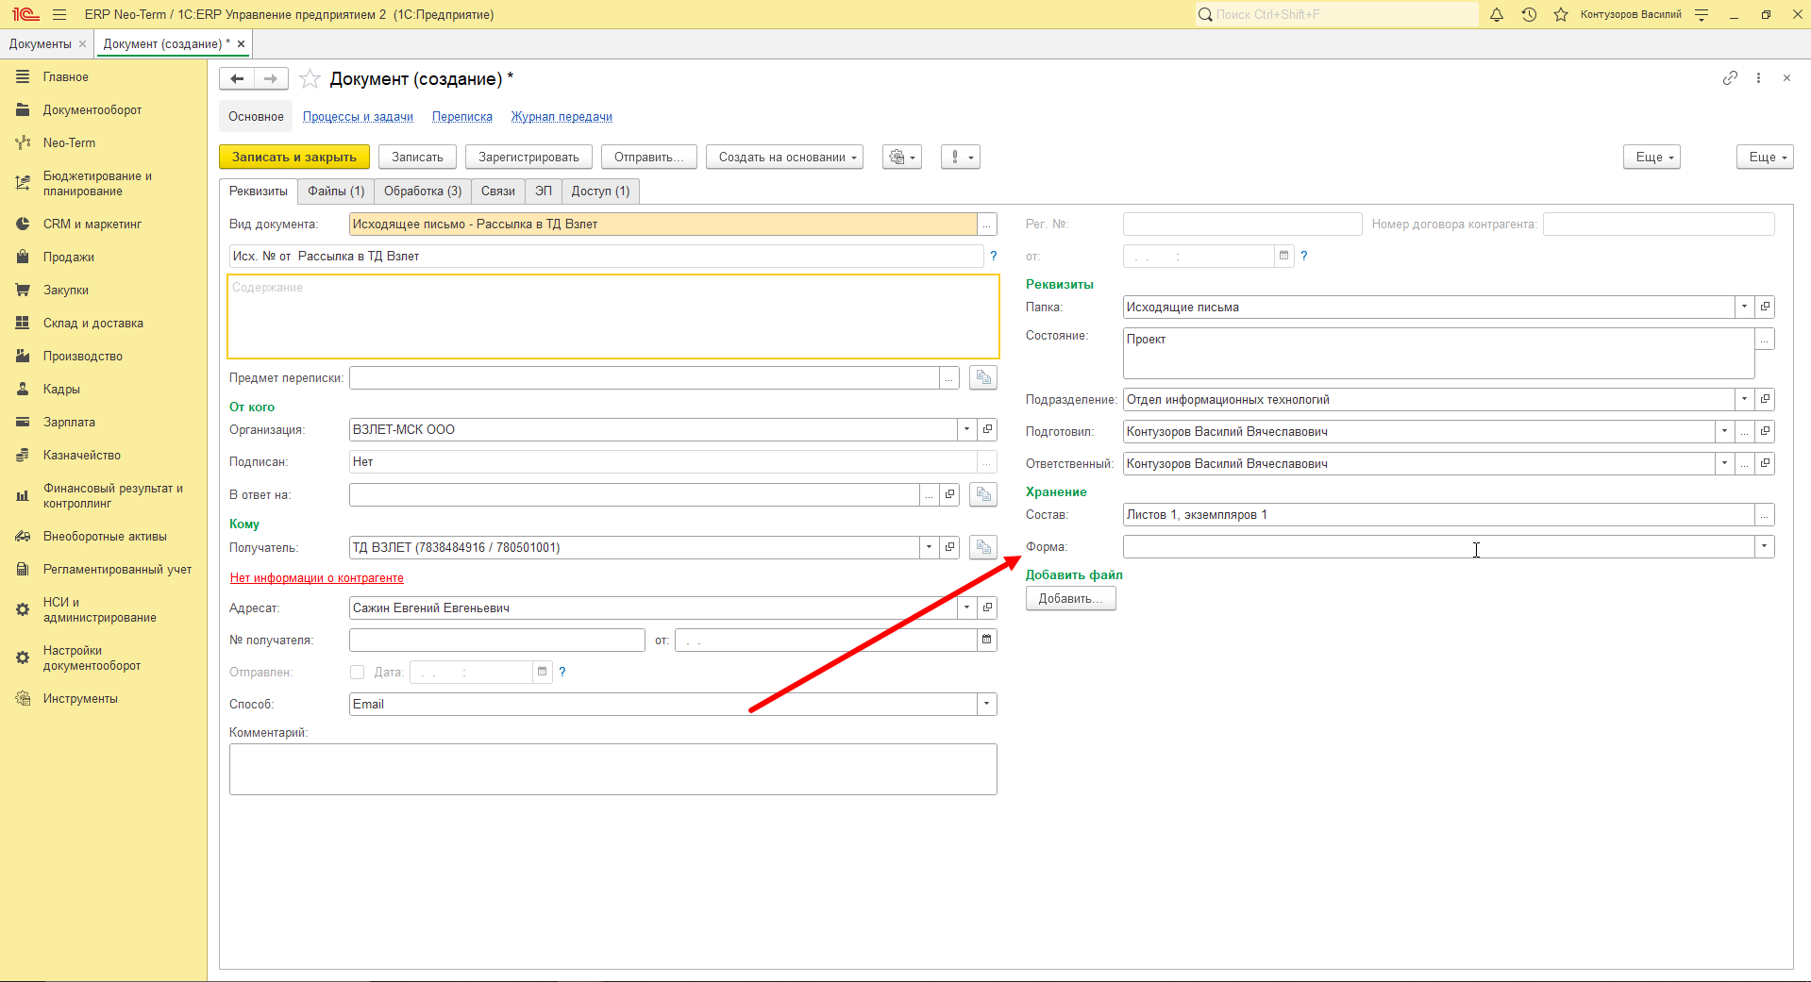Select Вид документа ellipsis button
This screenshot has height=982, width=1811.
pyautogui.click(x=987, y=224)
